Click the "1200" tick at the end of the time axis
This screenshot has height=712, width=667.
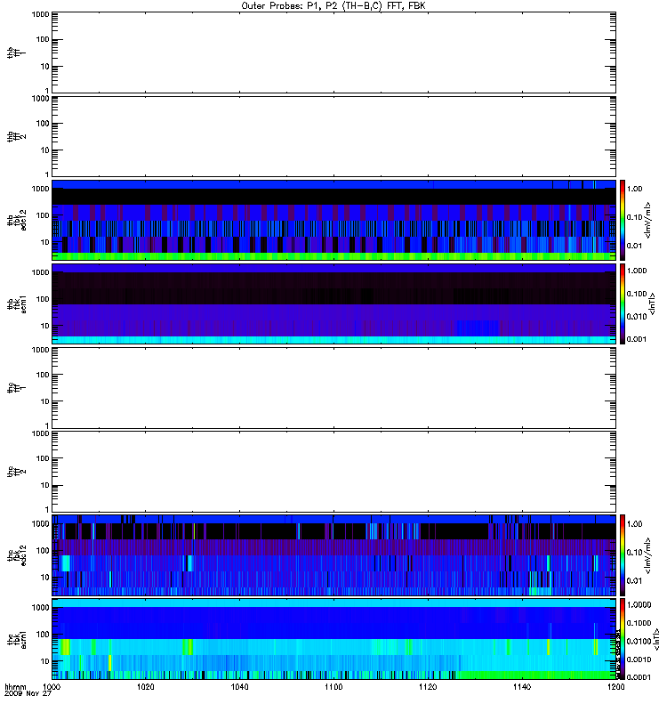pos(615,686)
